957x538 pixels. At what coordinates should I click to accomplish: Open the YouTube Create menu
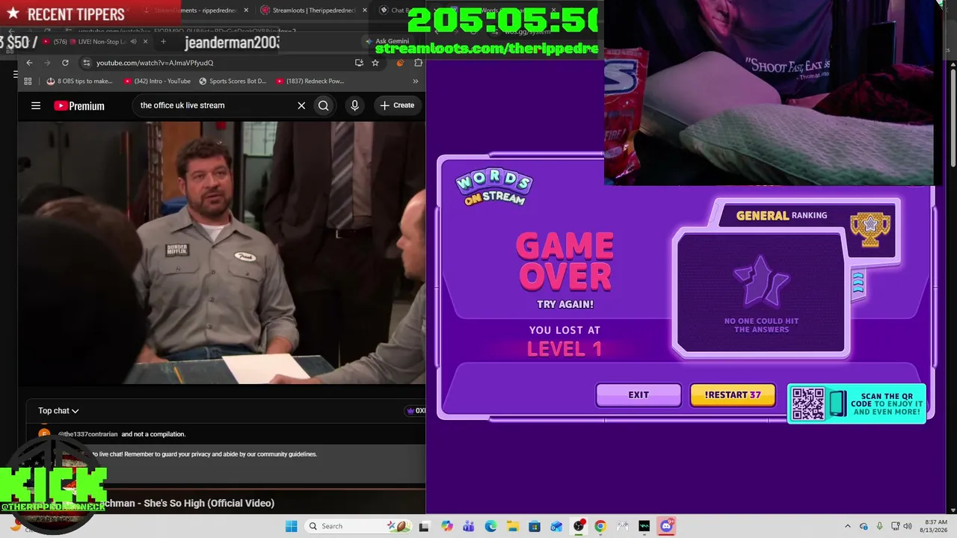397,105
